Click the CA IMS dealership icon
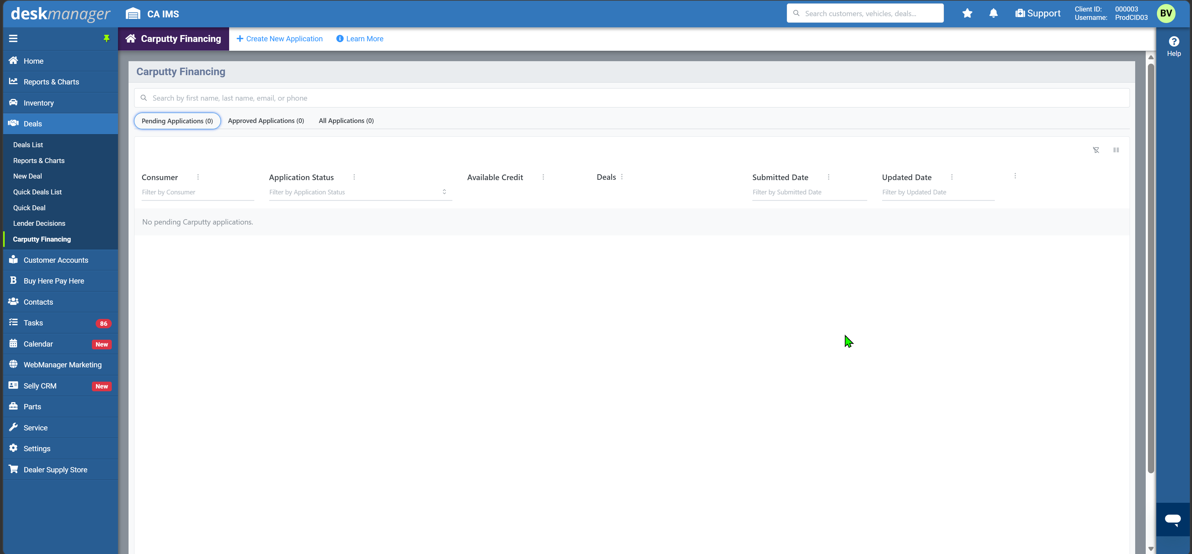1192x554 pixels. [133, 13]
